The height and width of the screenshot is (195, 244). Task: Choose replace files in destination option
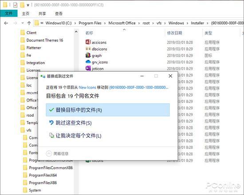point(108,110)
